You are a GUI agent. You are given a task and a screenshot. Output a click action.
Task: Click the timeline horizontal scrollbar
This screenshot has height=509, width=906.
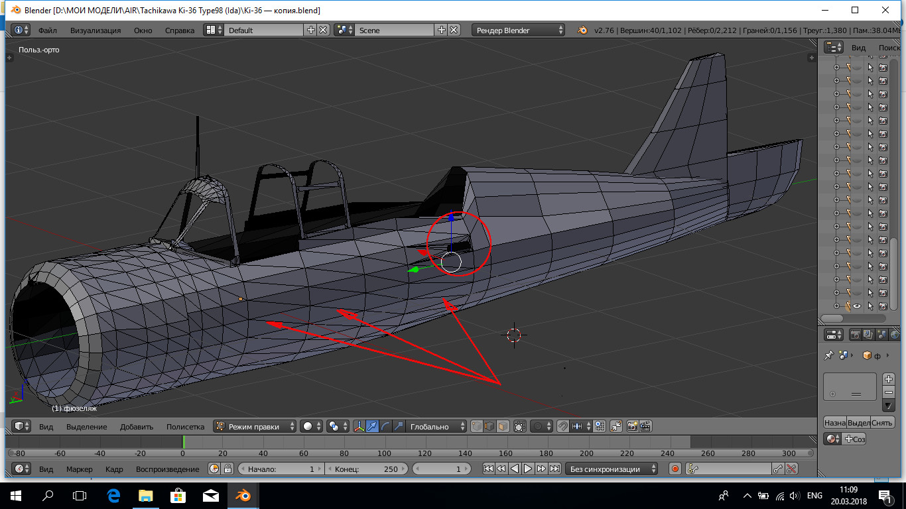pyautogui.click(x=411, y=453)
